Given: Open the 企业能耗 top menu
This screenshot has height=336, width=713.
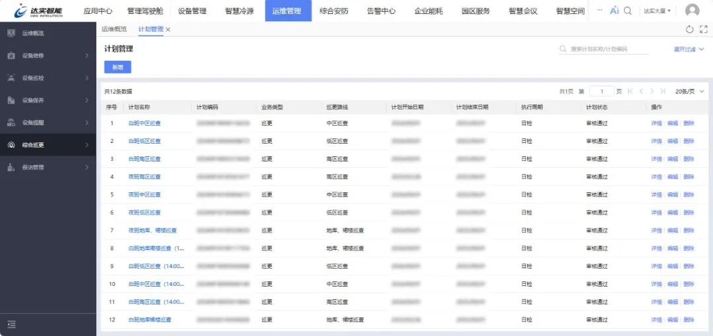Looking at the screenshot, I should (428, 11).
